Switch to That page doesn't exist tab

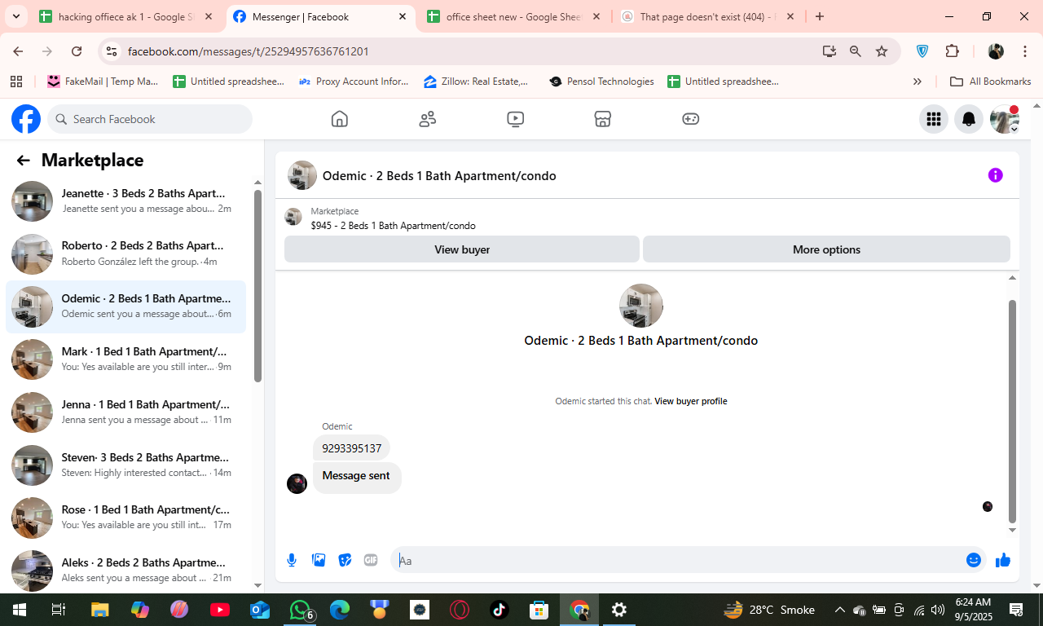pos(706,16)
